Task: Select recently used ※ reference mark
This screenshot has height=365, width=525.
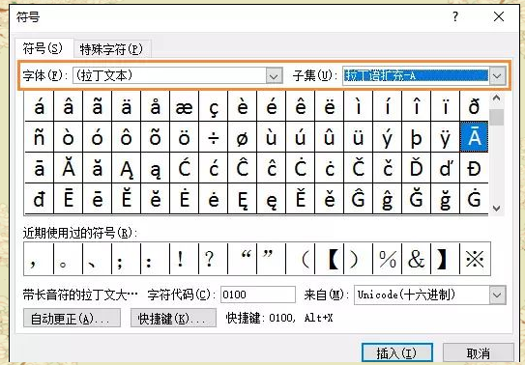Action: click(475, 259)
